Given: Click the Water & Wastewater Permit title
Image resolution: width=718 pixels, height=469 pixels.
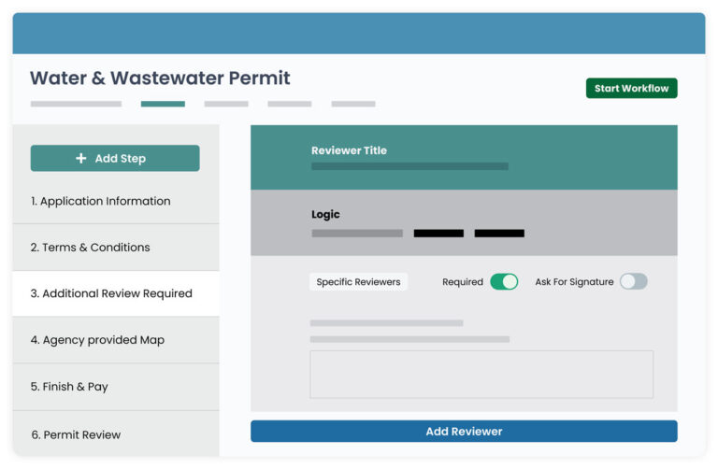Looking at the screenshot, I should pos(160,78).
